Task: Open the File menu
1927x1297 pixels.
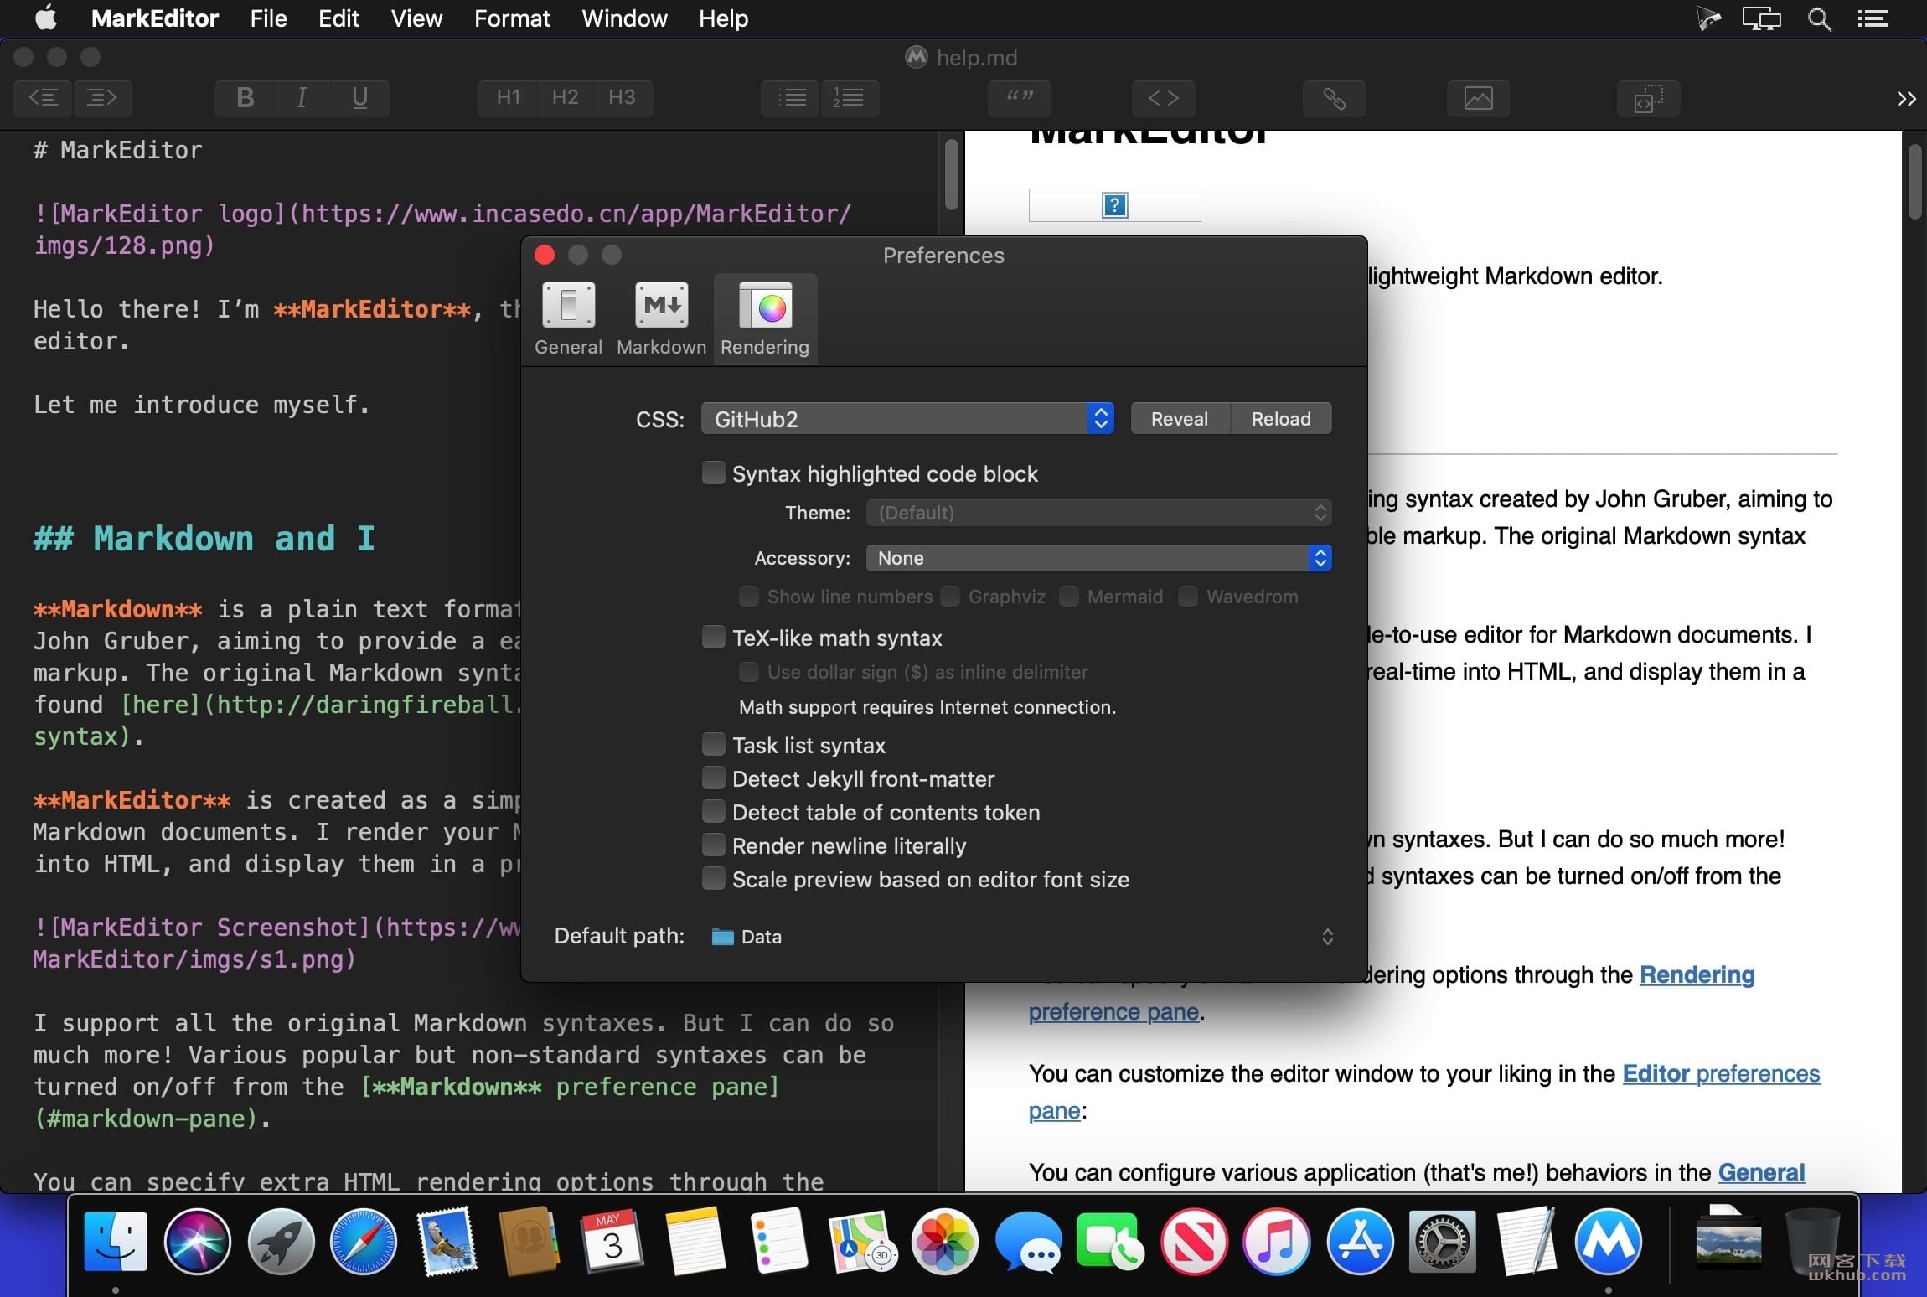Action: [x=268, y=18]
